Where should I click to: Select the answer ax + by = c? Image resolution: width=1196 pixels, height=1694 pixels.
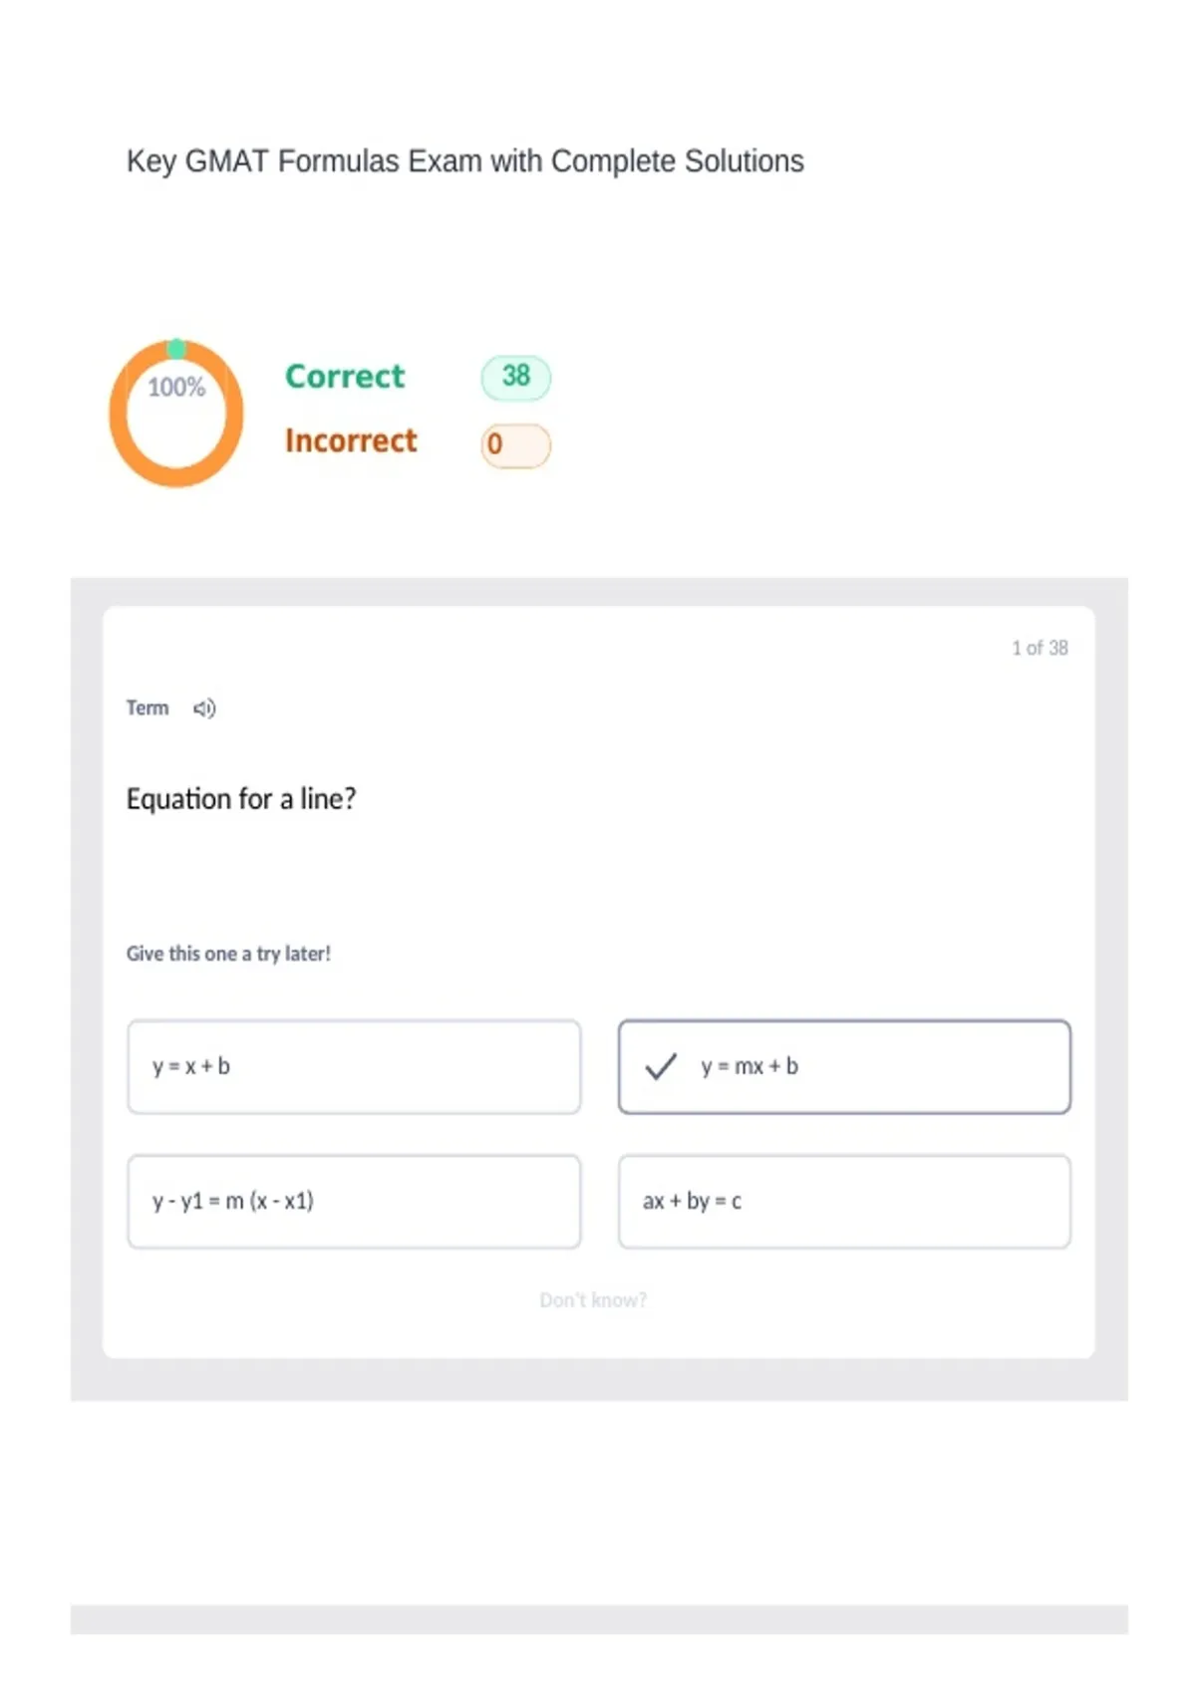tap(844, 1202)
